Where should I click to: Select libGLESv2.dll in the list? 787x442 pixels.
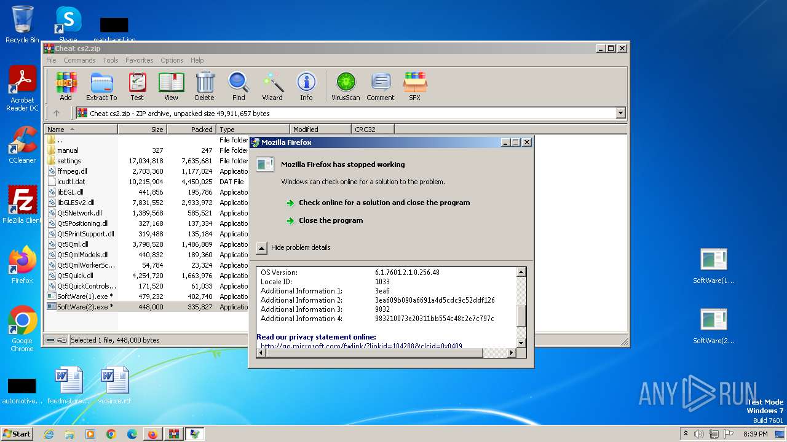click(x=146, y=203)
